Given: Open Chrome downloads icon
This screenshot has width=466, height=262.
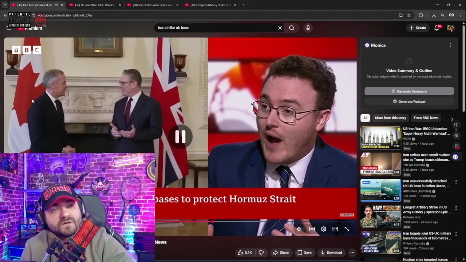Looking at the screenshot, I should 434,15.
